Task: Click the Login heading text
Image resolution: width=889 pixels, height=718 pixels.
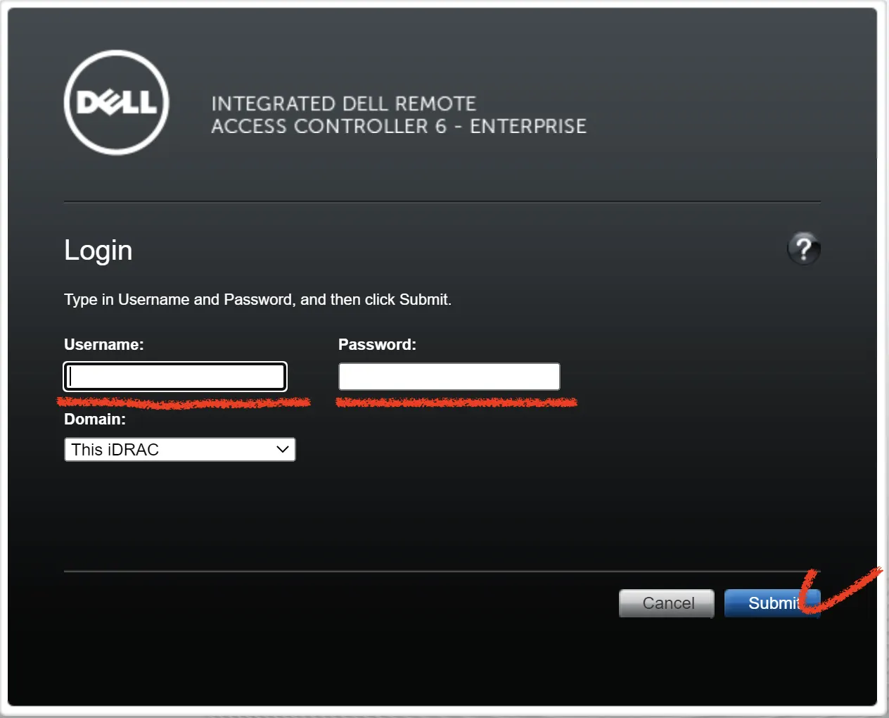Action: coord(98,251)
